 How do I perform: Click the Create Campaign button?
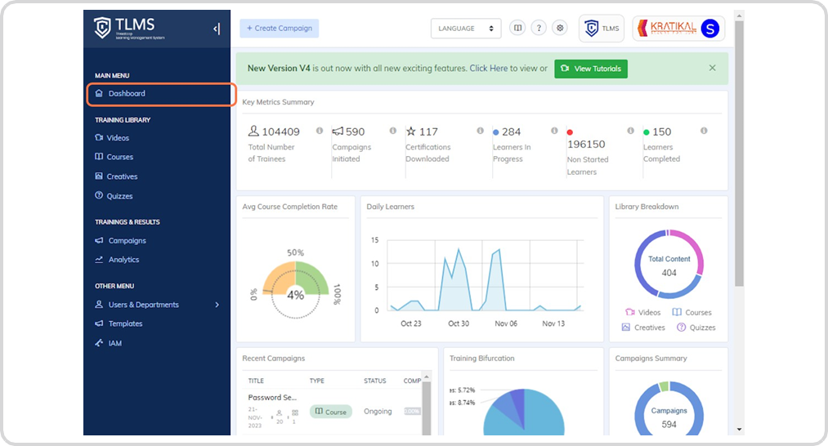coord(280,28)
